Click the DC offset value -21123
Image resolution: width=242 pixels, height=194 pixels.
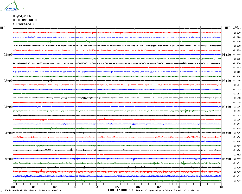coord(237,116)
